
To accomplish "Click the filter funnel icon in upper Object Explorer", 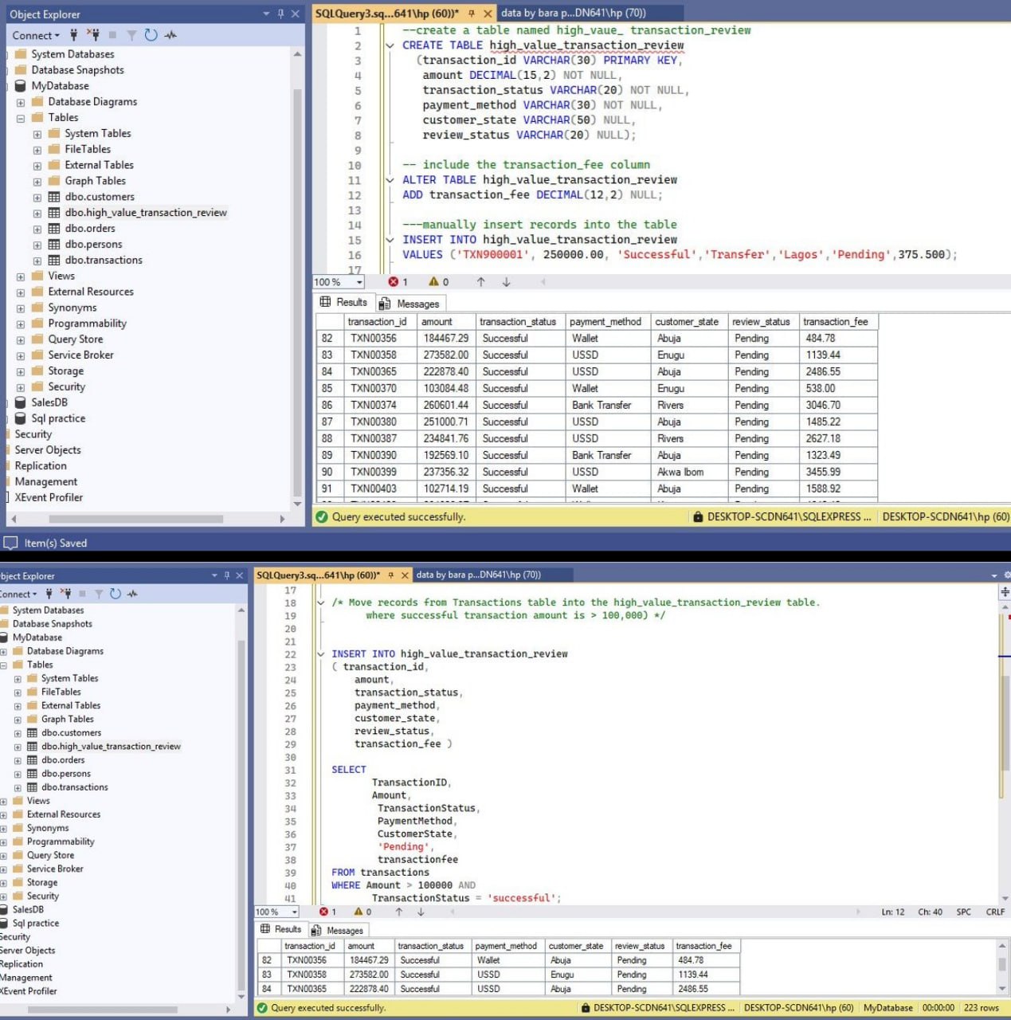I will pos(131,35).
